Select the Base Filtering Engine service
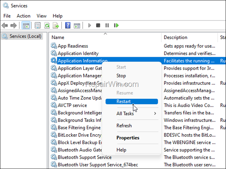 click(79, 128)
